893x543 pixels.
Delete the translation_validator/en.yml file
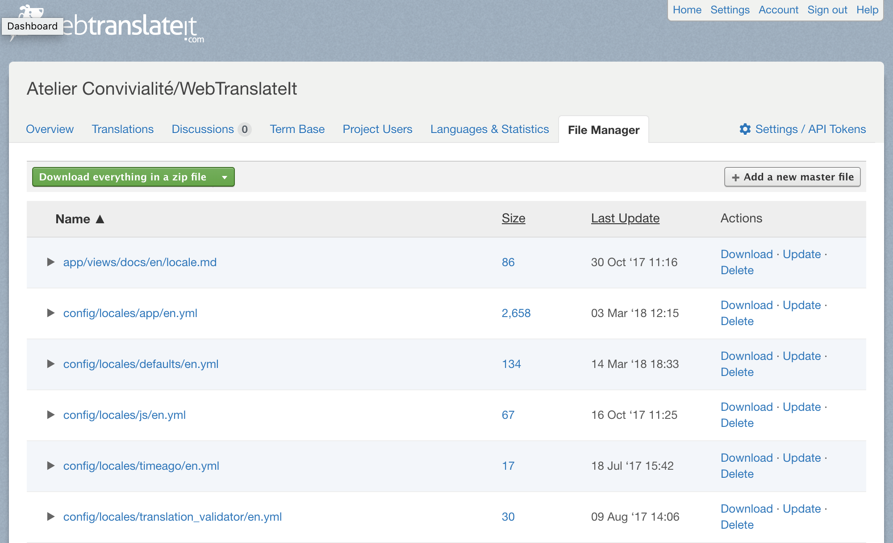coord(737,525)
